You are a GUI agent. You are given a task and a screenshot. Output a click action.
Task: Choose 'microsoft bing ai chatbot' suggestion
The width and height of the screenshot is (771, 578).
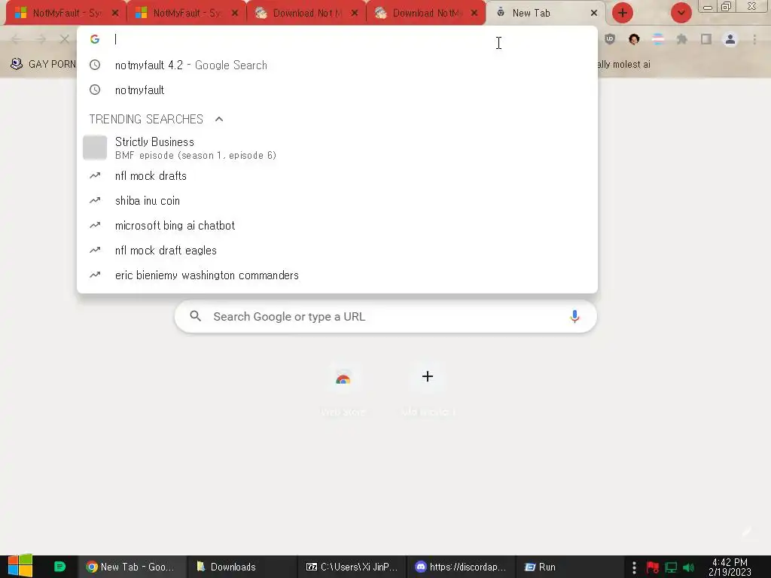pyautogui.click(x=337, y=226)
